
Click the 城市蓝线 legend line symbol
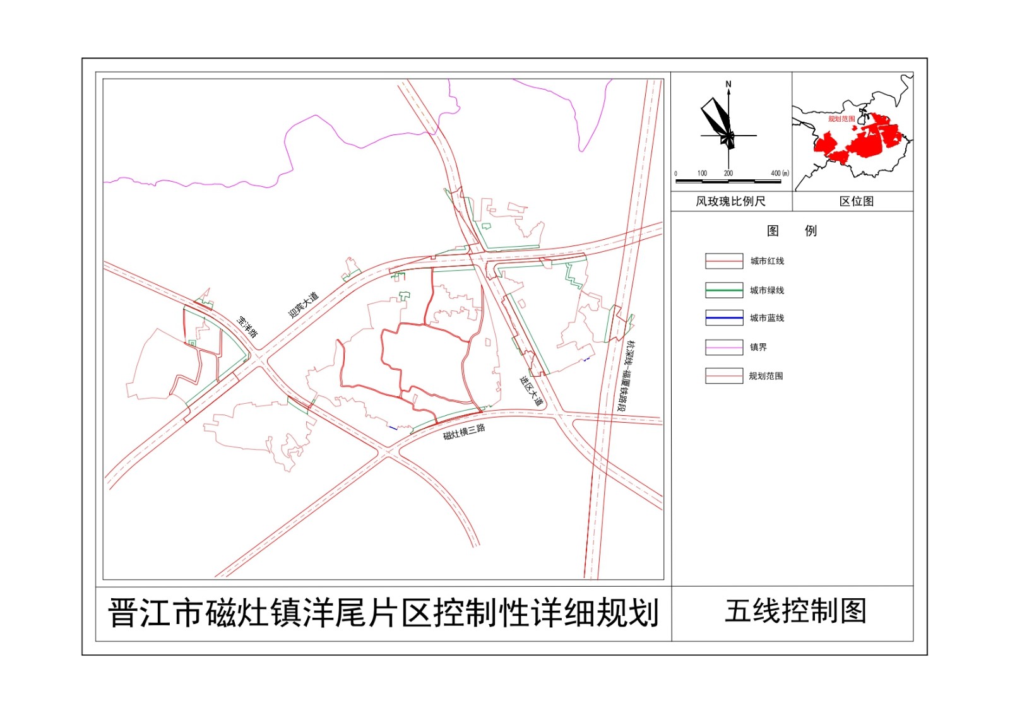[723, 318]
